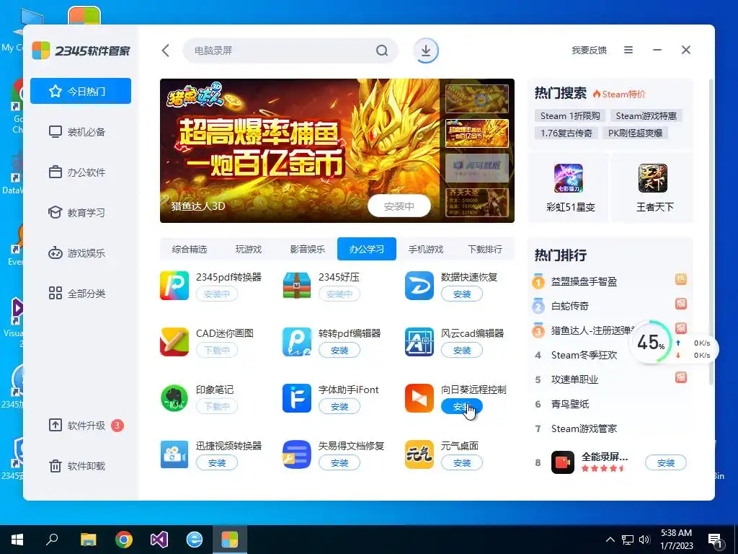Viewport: 738px width, 554px height.
Task: Click the 2345pdf转换器 app icon
Action: [x=174, y=286]
